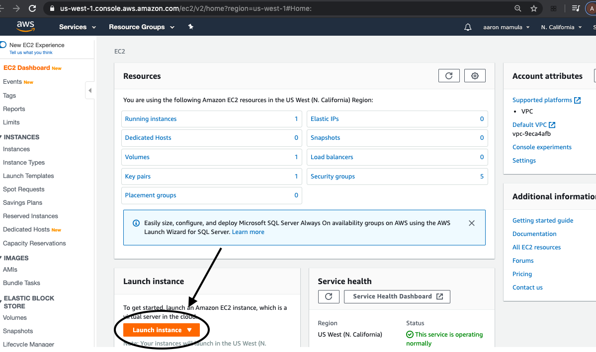Open Console experiments link

[x=542, y=147]
